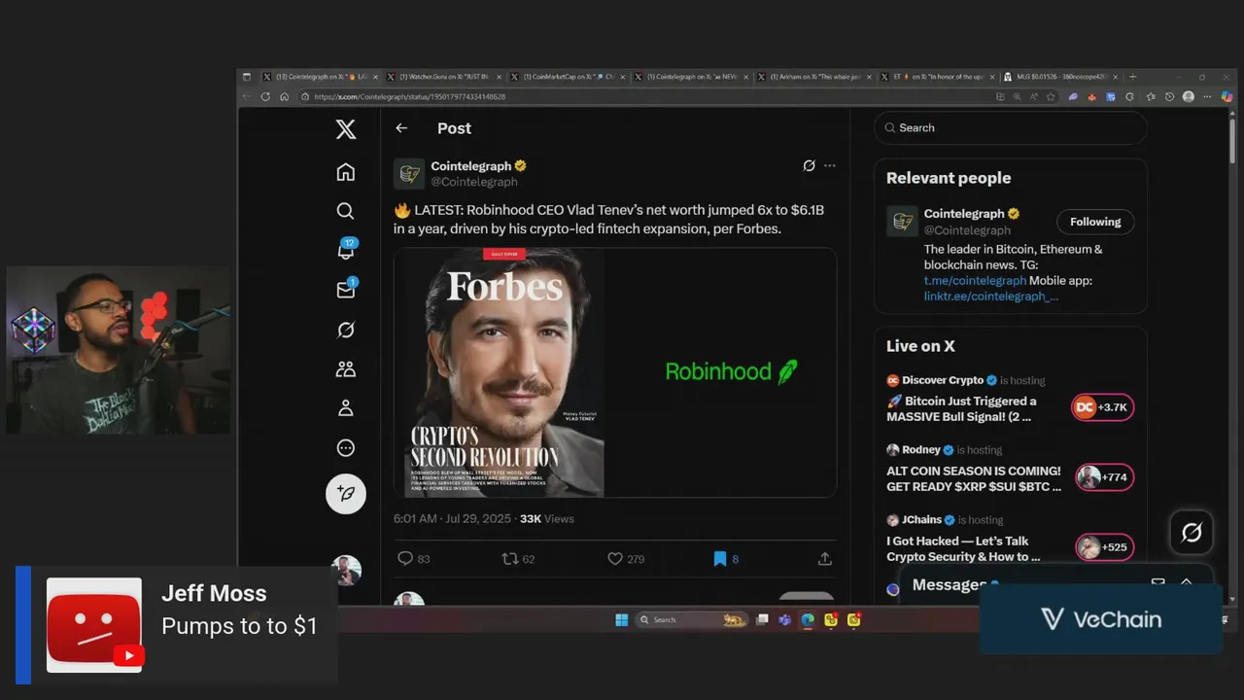Open More circle icon in sidebar
1244x700 pixels.
(x=345, y=448)
